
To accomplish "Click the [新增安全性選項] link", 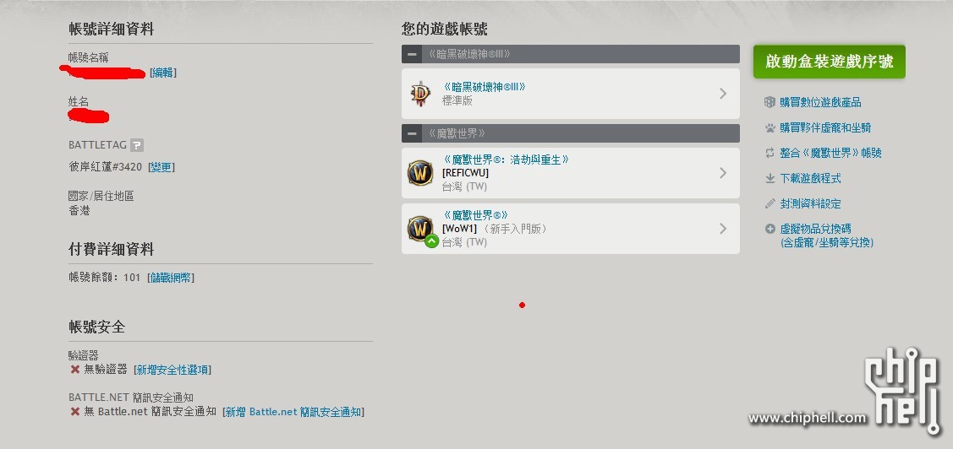I will 173,370.
